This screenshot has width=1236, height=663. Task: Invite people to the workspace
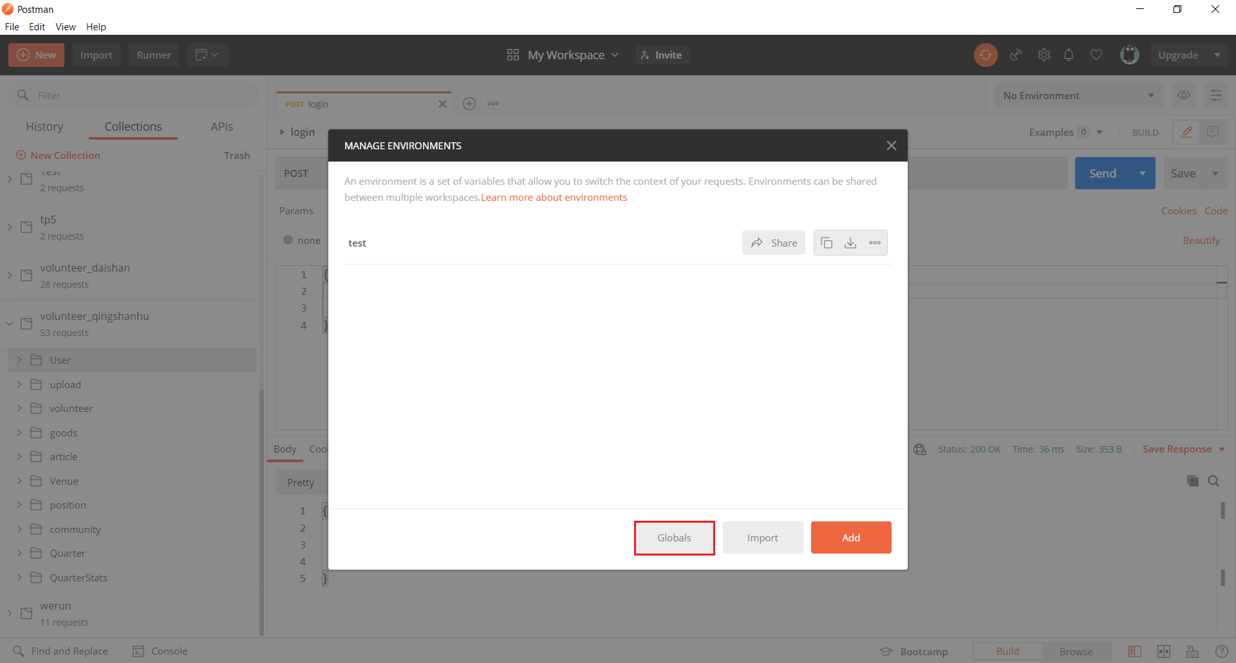click(662, 55)
